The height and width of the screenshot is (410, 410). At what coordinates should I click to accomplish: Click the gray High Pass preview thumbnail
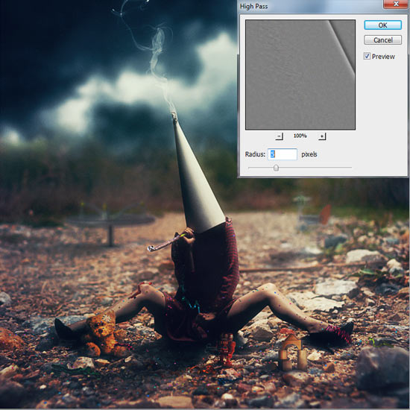(x=300, y=75)
